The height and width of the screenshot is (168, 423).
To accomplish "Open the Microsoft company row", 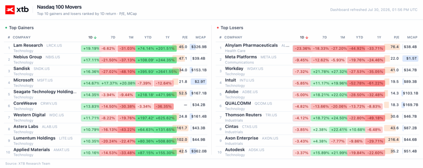I will [106, 82].
